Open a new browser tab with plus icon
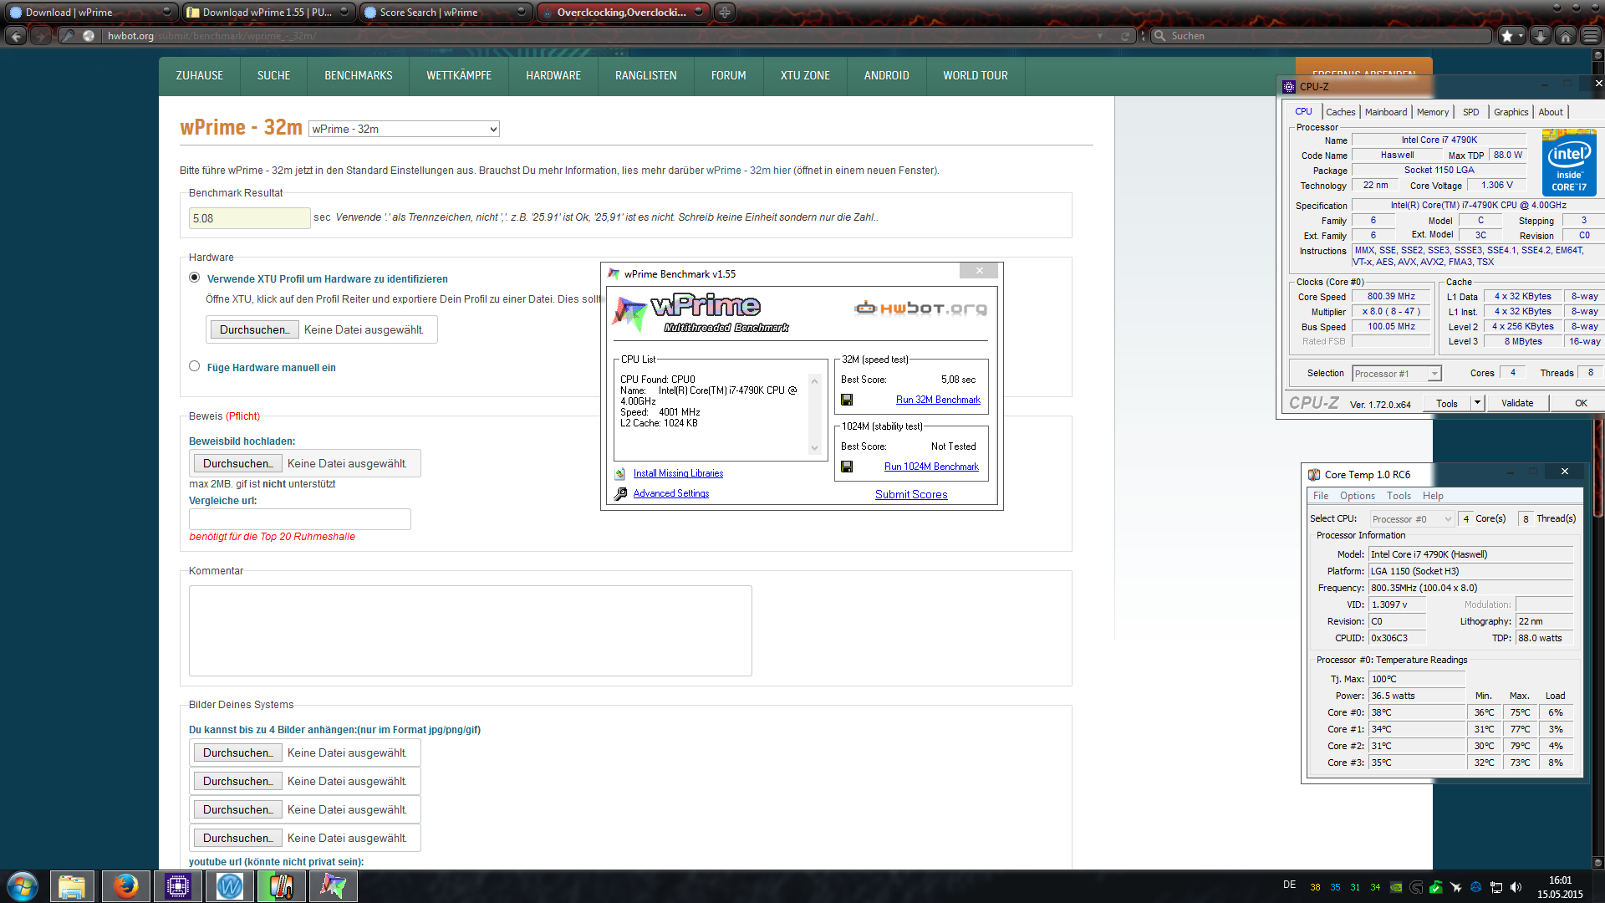This screenshot has width=1605, height=903. click(725, 12)
